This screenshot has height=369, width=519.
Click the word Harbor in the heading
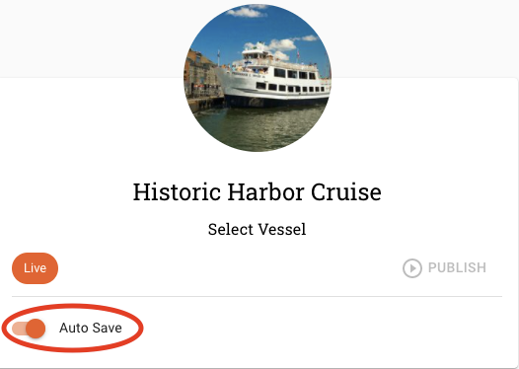[265, 192]
